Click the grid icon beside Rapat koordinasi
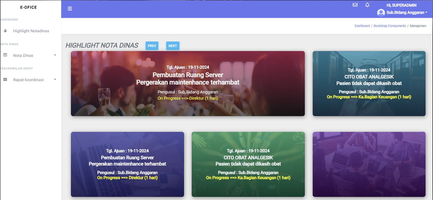 tap(5, 79)
